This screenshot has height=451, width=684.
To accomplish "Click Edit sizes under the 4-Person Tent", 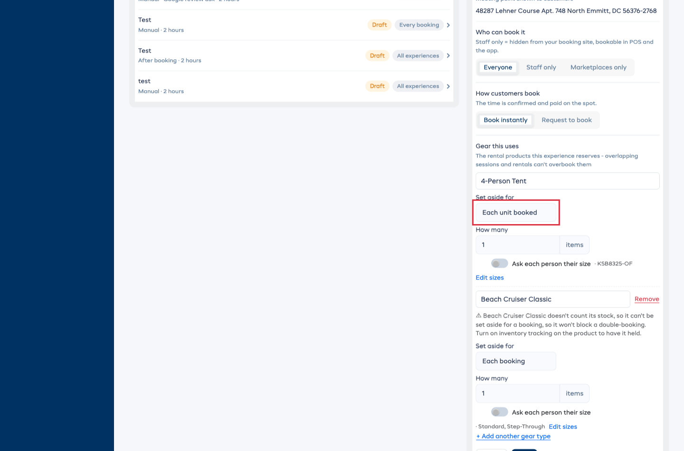I will coord(490,278).
